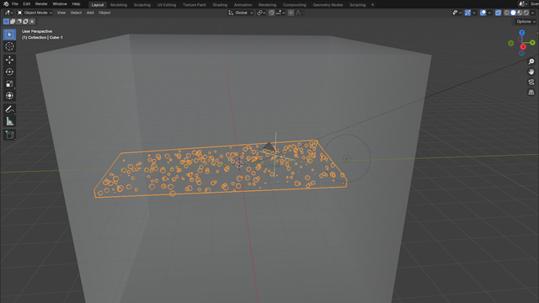Image resolution: width=539 pixels, height=303 pixels.
Task: Toggle the camera view icon
Action: 531,82
